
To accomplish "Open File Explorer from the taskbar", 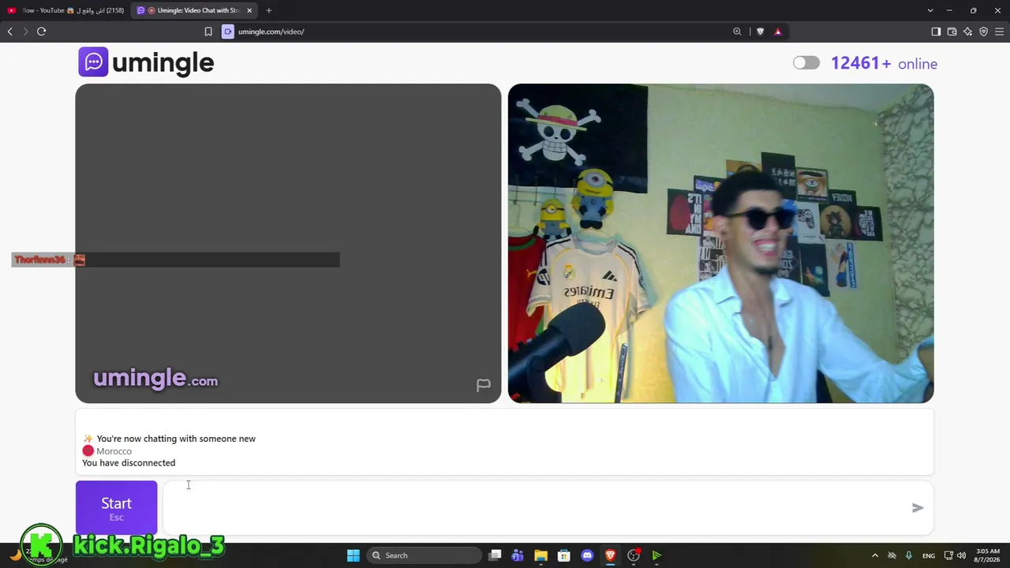I will [x=541, y=555].
